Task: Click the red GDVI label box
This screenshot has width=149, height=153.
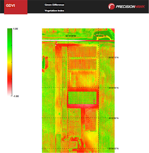Action: 16,7
